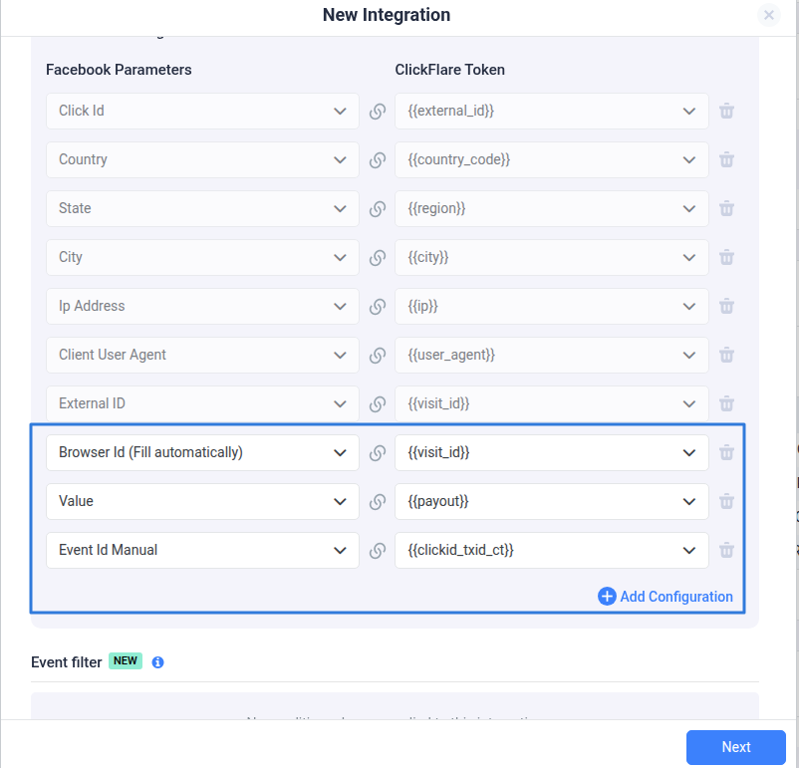Viewport: 799px width, 768px height.
Task: Delete the Value payout row
Action: pyautogui.click(x=726, y=501)
